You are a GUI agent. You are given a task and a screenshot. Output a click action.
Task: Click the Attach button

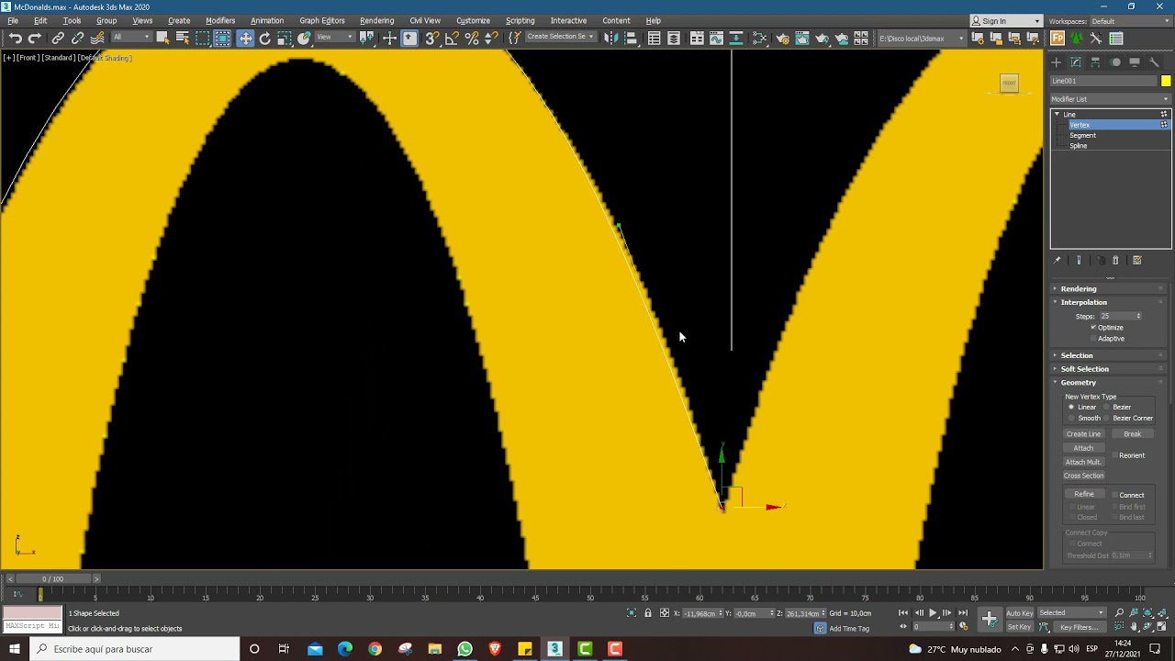click(x=1083, y=448)
